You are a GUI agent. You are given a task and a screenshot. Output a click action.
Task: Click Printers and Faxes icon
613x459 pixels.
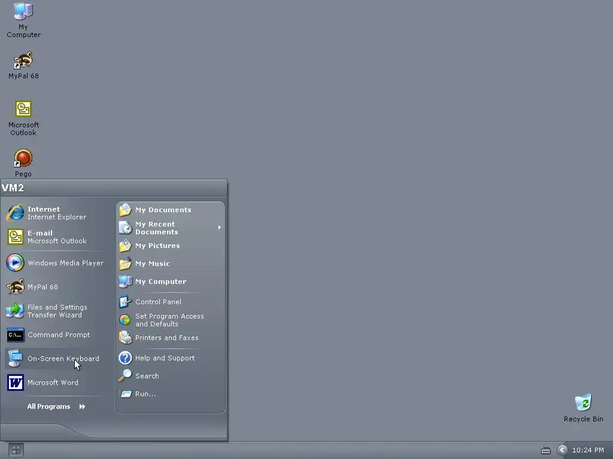tap(125, 338)
